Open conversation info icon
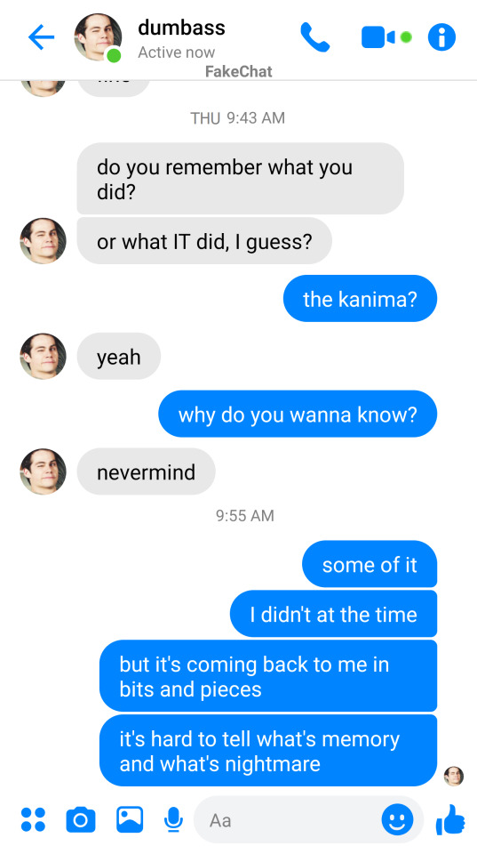The image size is (477, 854). tap(441, 37)
